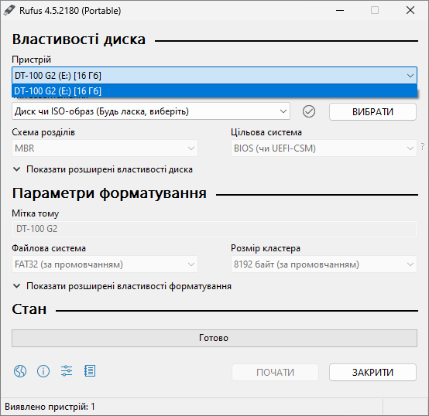Image resolution: width=429 pixels, height=416 pixels.
Task: Open the About info icon
Action: [43, 371]
